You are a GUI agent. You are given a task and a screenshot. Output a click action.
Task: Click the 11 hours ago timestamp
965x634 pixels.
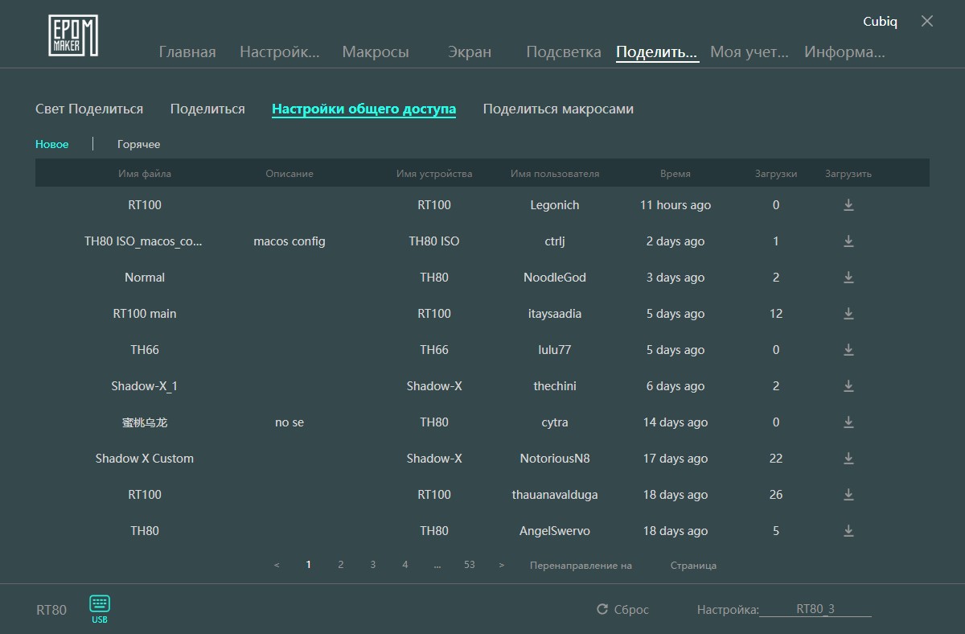click(x=675, y=205)
